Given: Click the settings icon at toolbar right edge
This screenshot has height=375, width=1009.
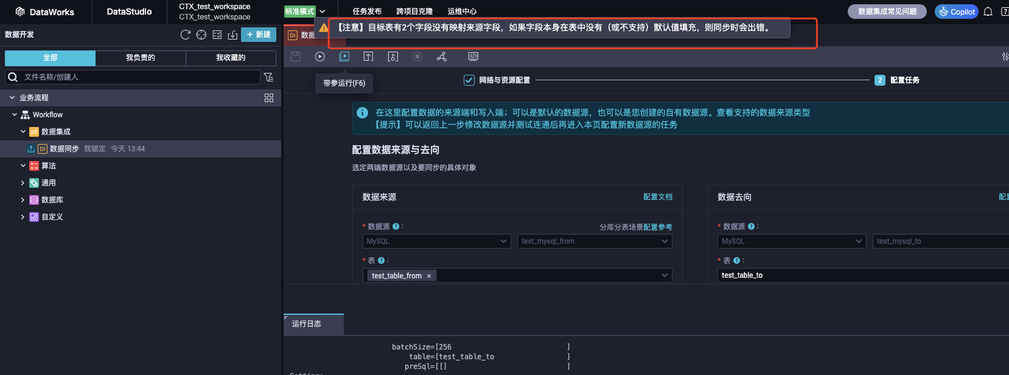Looking at the screenshot, I should [x=1005, y=57].
